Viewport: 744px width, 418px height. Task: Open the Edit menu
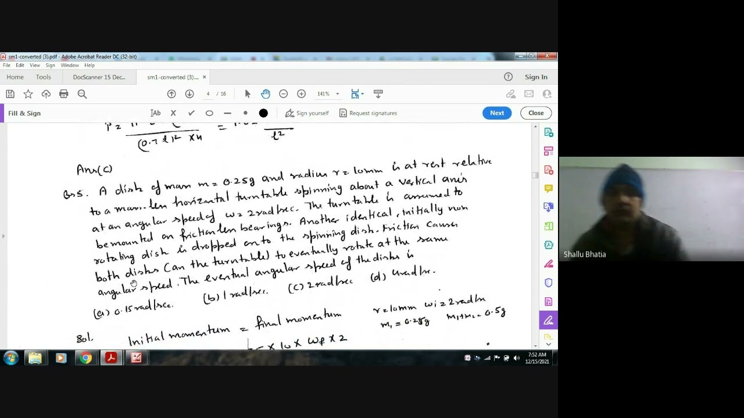20,66
